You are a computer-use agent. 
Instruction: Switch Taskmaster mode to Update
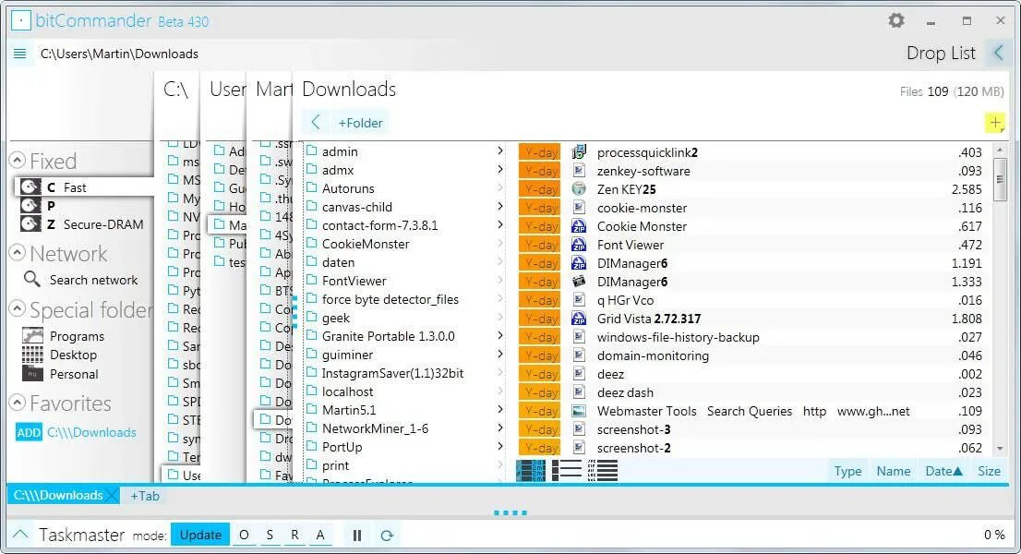200,535
